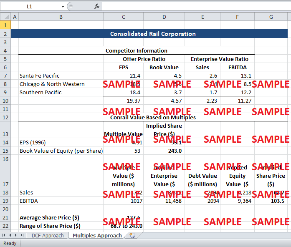Click average sales multiple 2.23
The image size is (291, 247).
tap(212, 101)
